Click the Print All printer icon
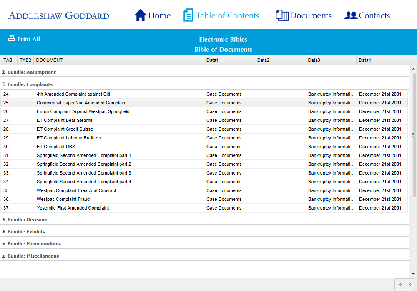This screenshot has width=417, height=291. coord(11,38)
